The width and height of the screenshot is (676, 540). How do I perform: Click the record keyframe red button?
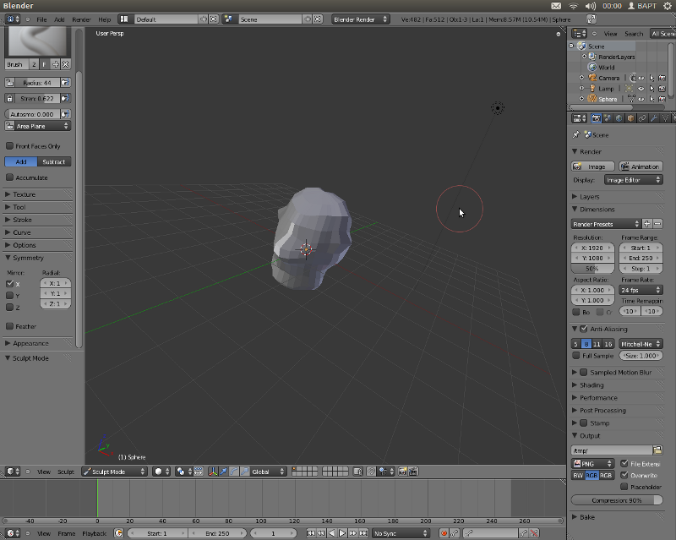pyautogui.click(x=444, y=533)
